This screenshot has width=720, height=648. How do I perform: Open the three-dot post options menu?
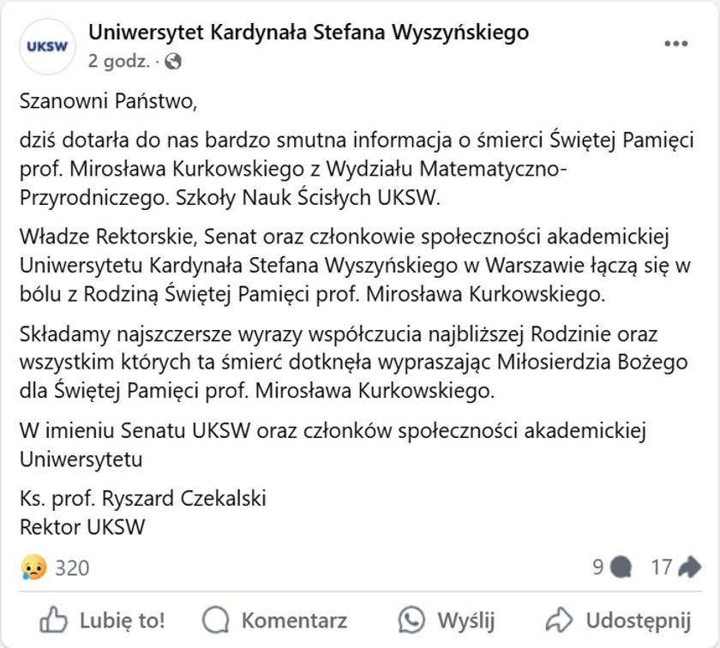(676, 44)
